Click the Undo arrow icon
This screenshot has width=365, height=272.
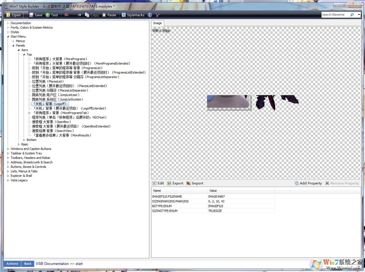click(x=66, y=15)
